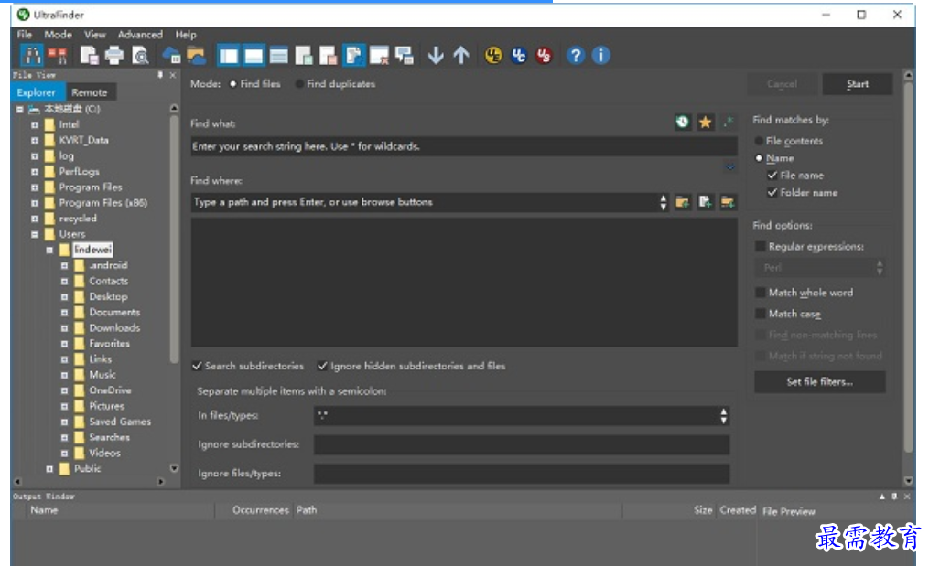Click the add folder group browse icon
The image size is (929, 566).
click(728, 202)
